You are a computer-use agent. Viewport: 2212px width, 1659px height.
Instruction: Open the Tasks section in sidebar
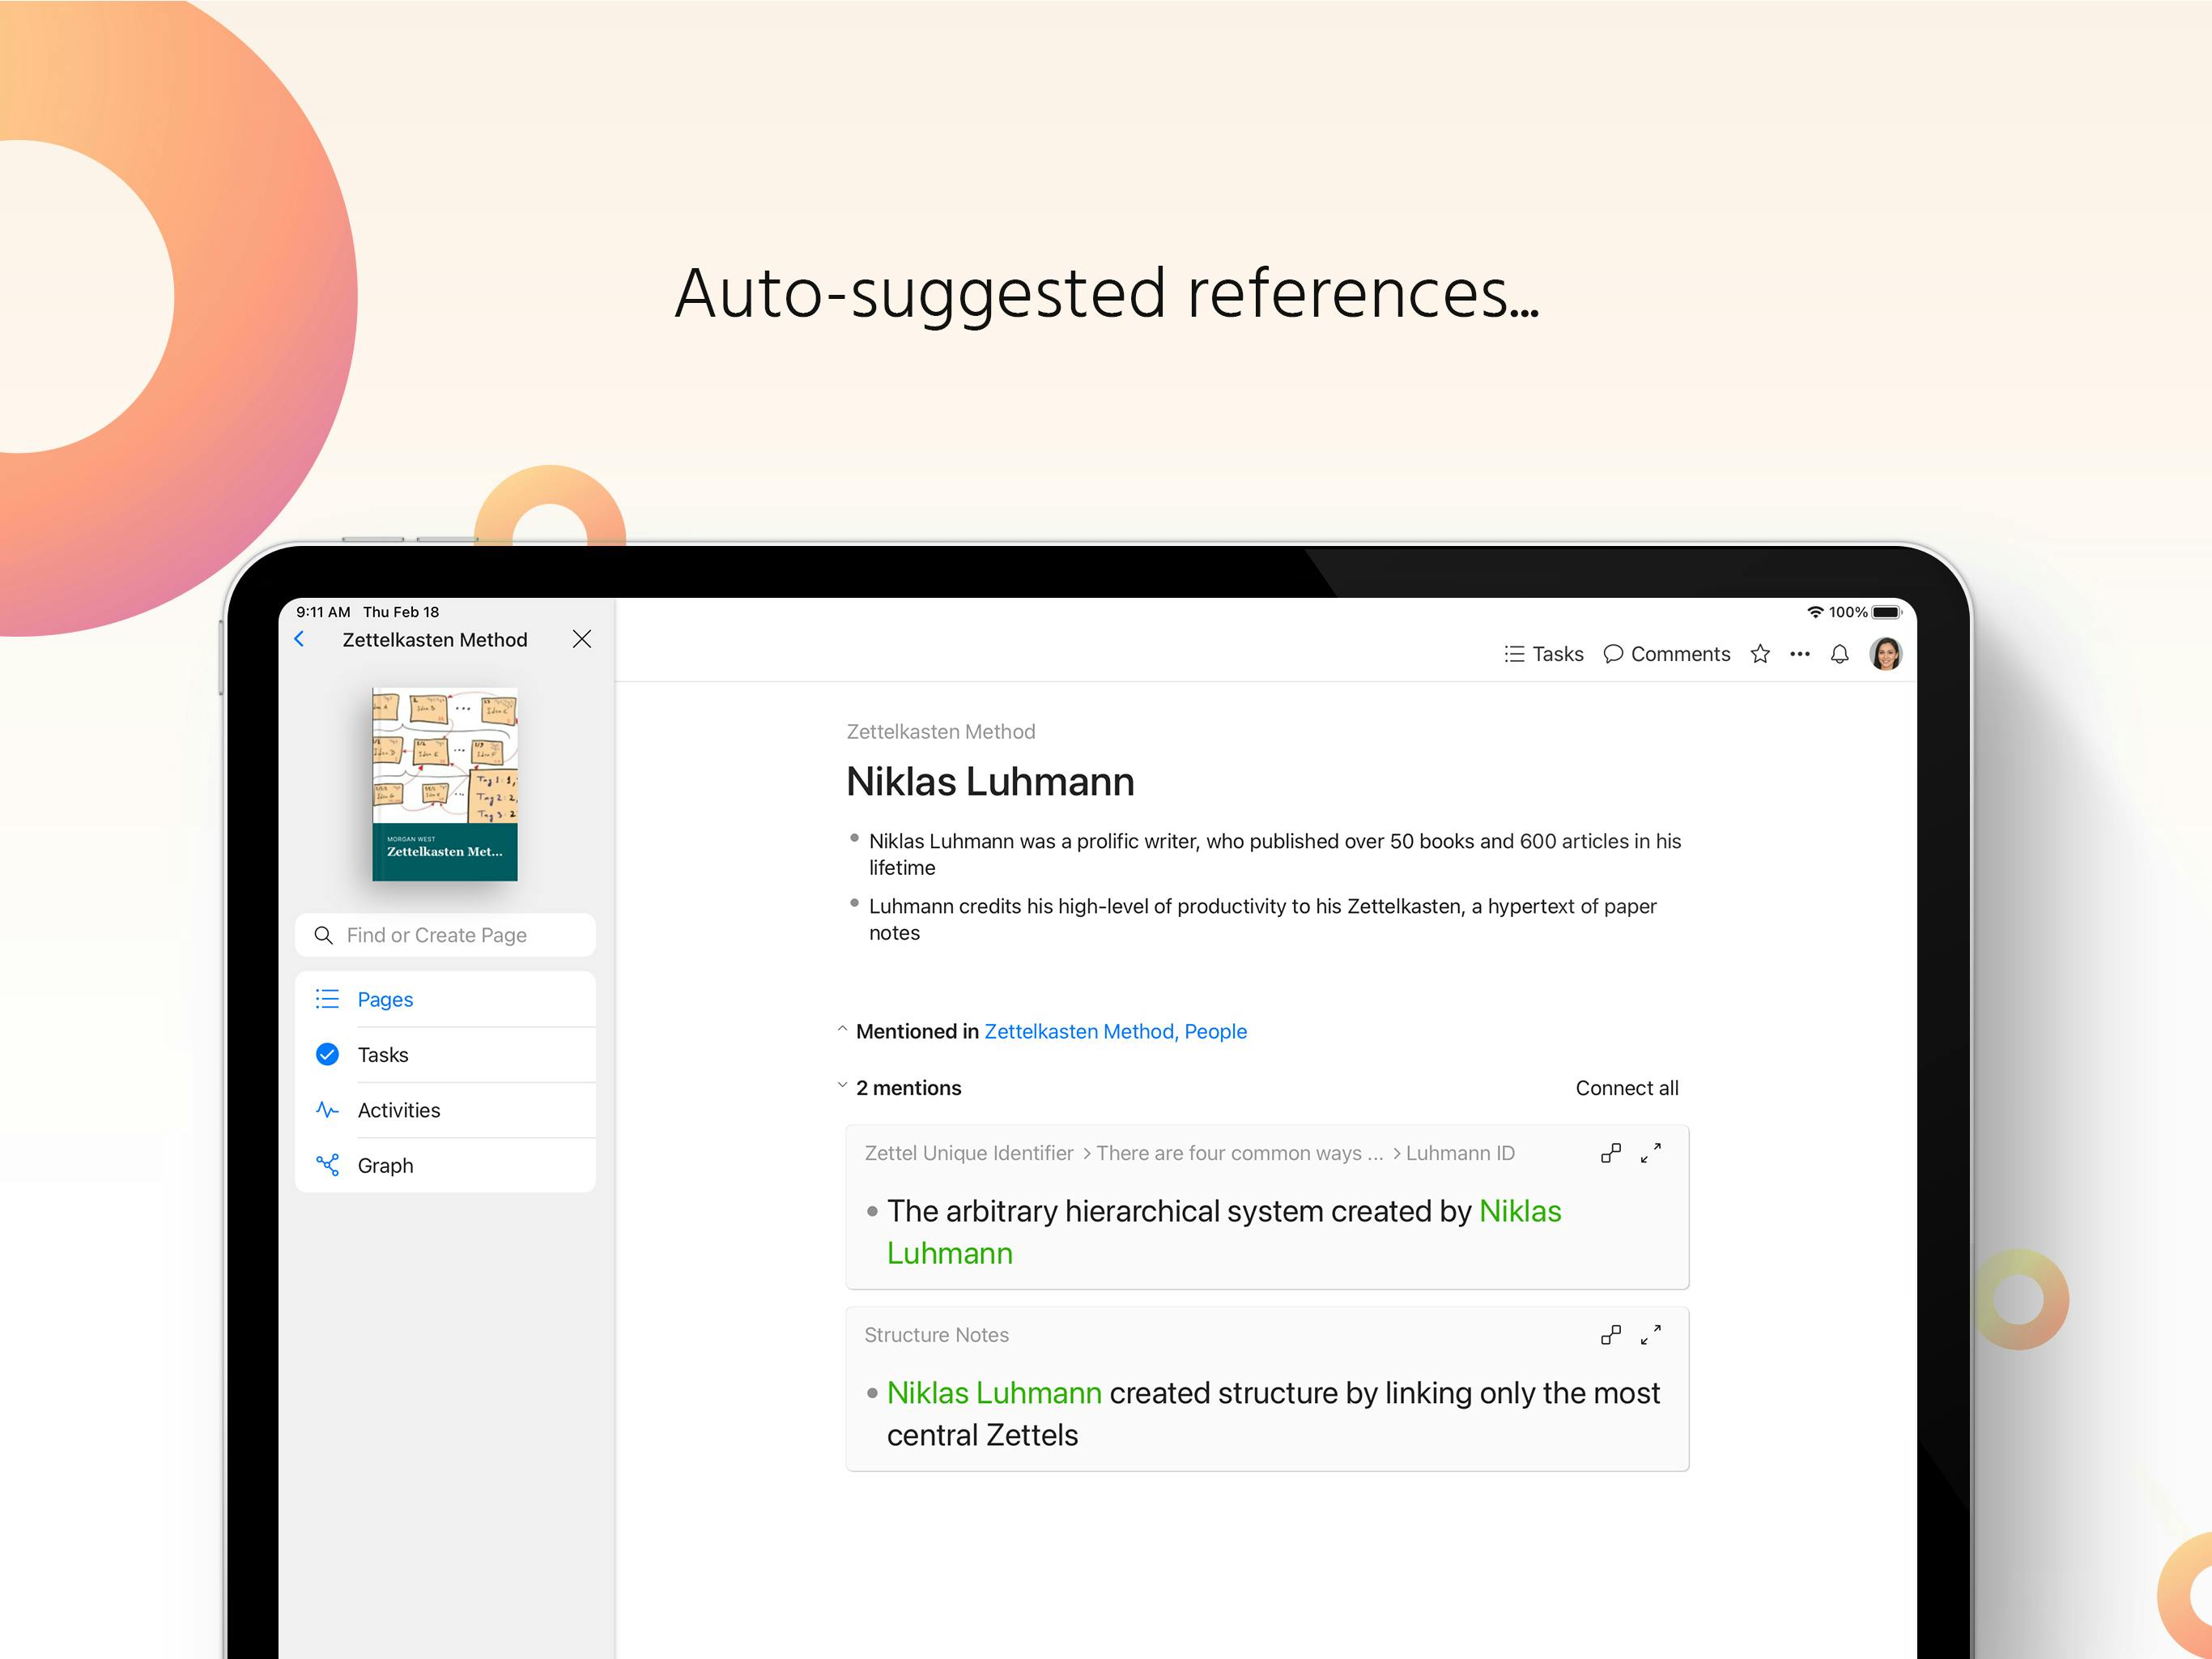click(x=445, y=1055)
